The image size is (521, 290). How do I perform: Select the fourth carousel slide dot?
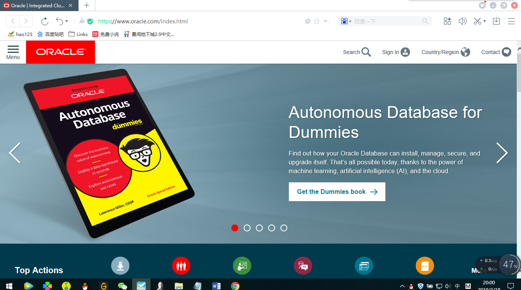click(x=272, y=228)
